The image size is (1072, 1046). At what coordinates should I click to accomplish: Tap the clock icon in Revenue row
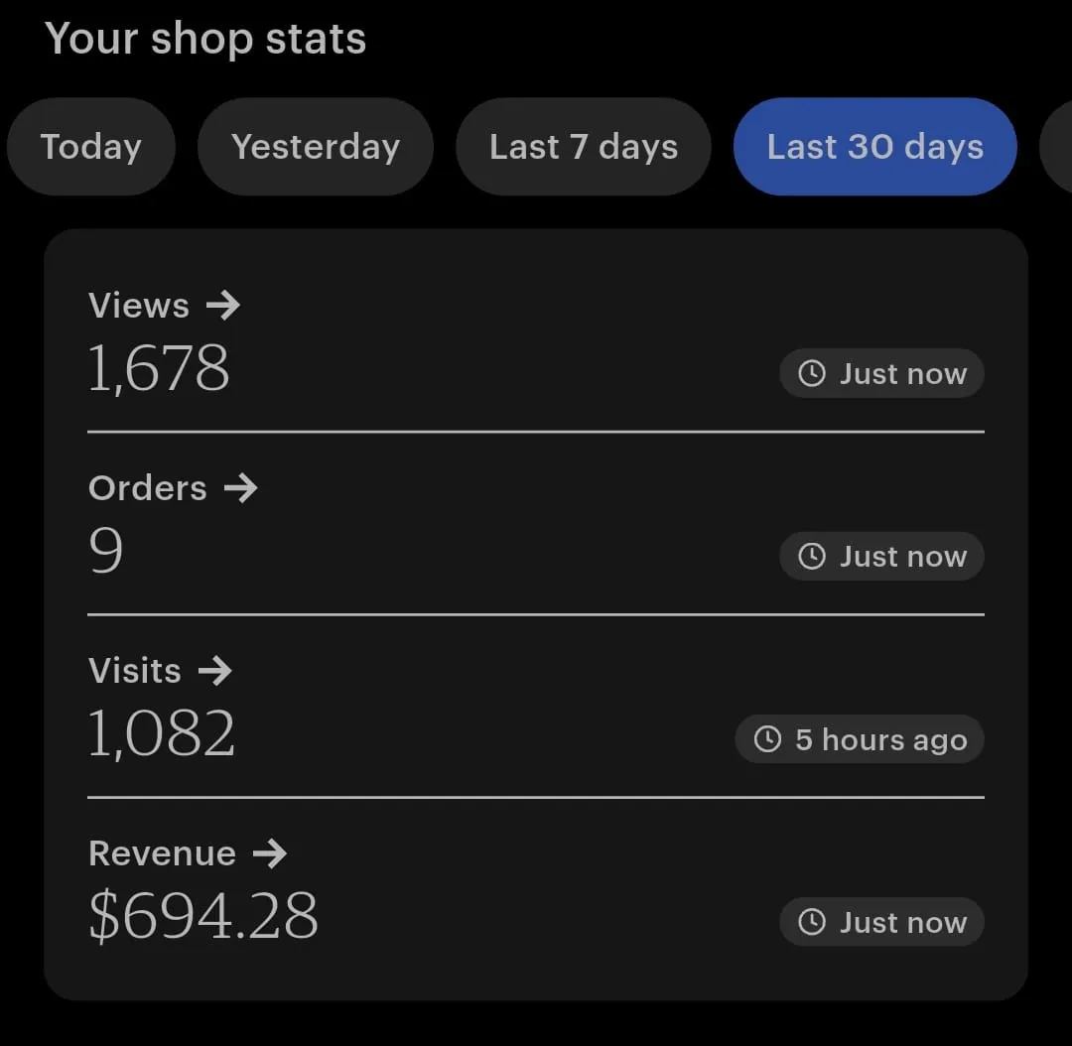tap(812, 922)
